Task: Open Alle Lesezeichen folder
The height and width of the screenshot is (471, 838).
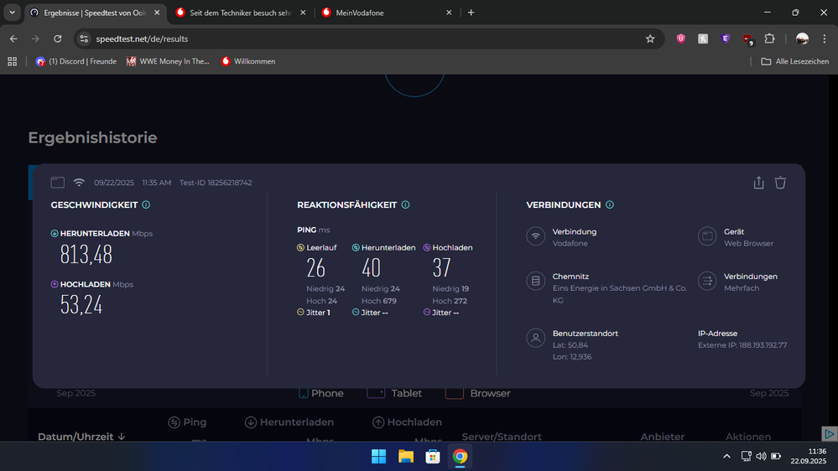Action: pos(794,61)
